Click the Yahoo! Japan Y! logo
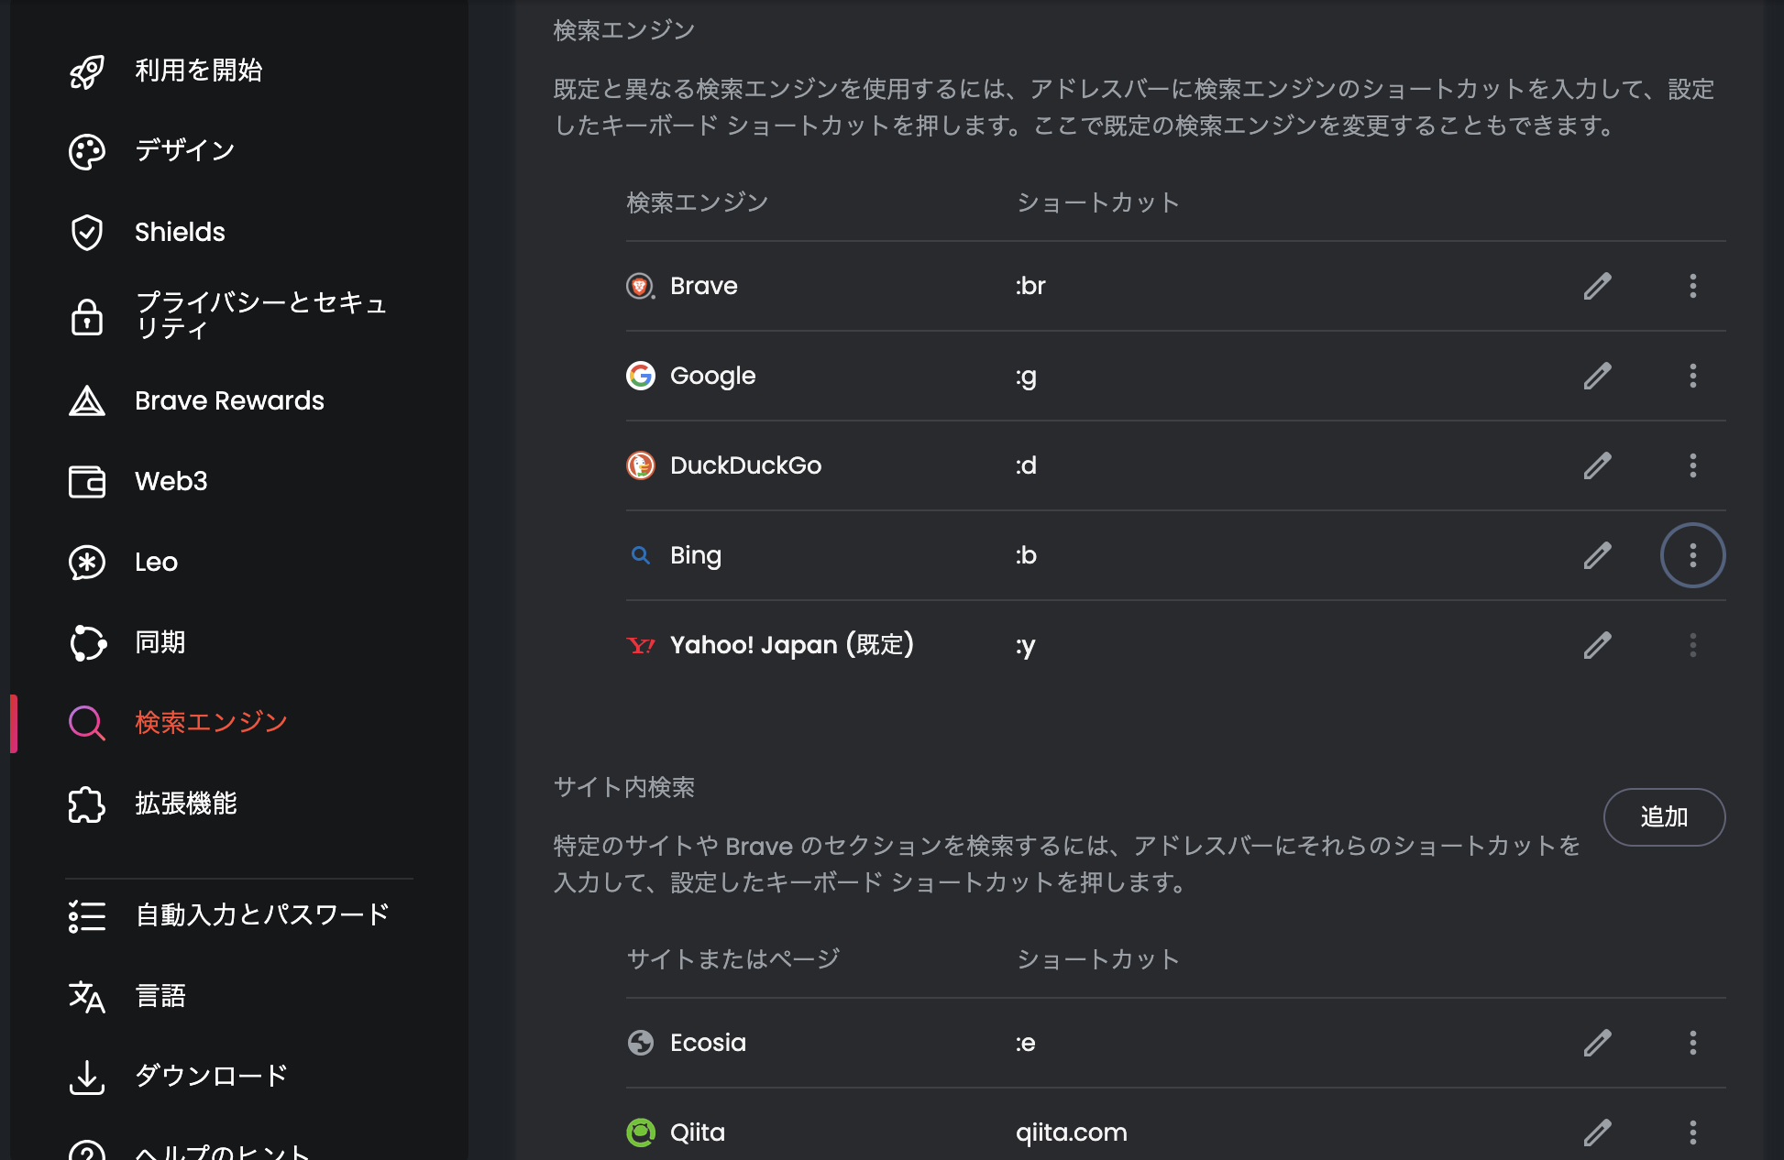1784x1160 pixels. 641,646
